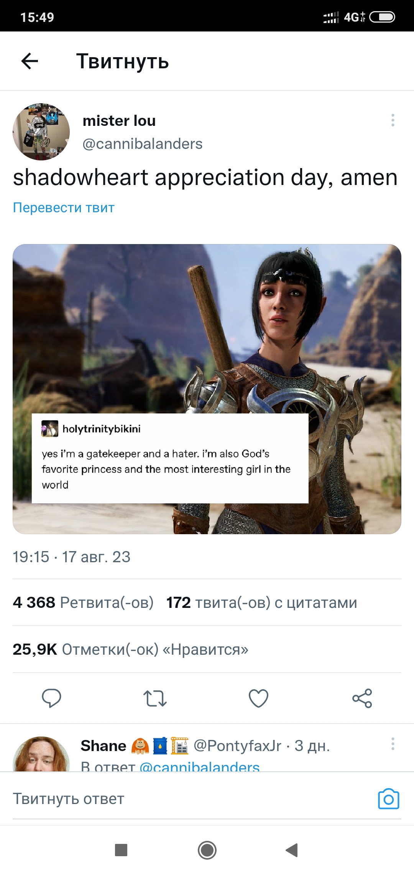Image resolution: width=414 pixels, height=875 pixels.
Task: Tap the retweet arrows icon
Action: coord(155,698)
